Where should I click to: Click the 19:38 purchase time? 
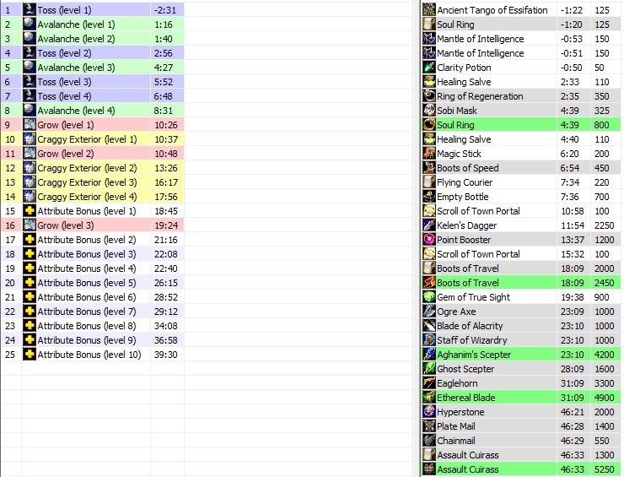pos(573,297)
